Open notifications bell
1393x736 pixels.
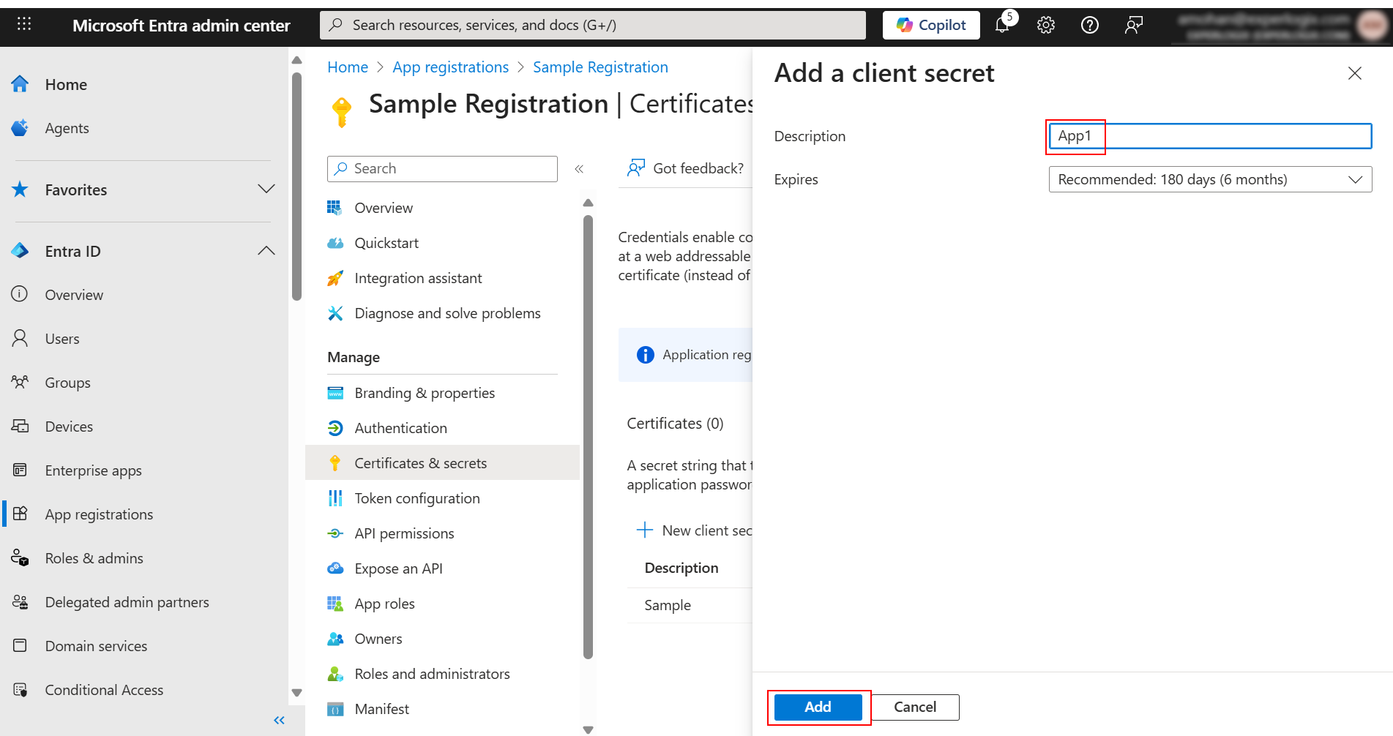(1003, 25)
